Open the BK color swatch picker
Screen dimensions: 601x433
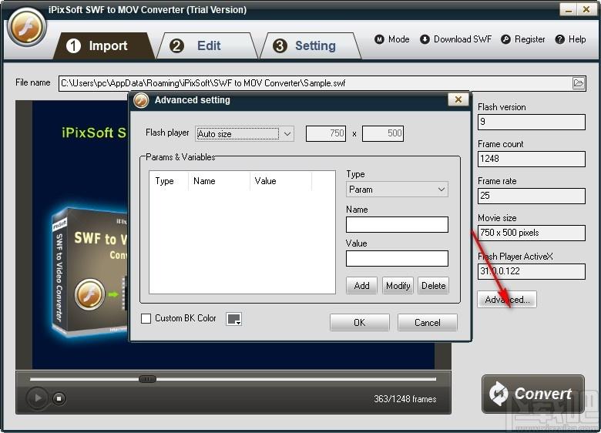tap(233, 318)
